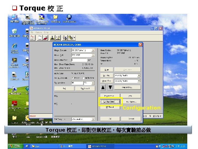This screenshot has height=149, width=198.
Task: Click the Meas. Pos. button
Action: 107,81
